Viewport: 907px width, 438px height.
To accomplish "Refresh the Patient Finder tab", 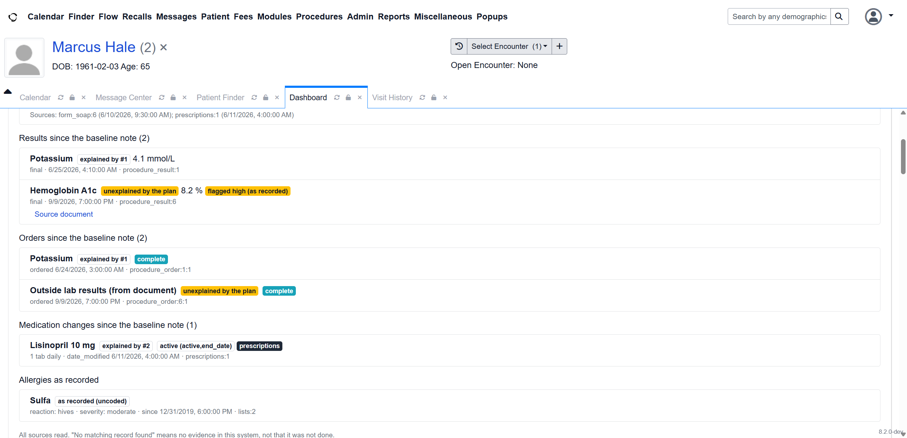I will pyautogui.click(x=254, y=97).
